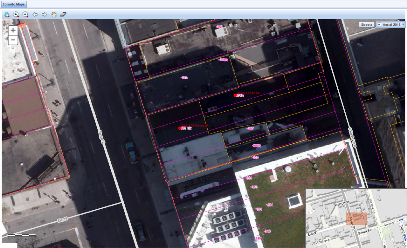
Task: Expand the Aerial 2016 dropdown arrow
Action: pyautogui.click(x=403, y=25)
